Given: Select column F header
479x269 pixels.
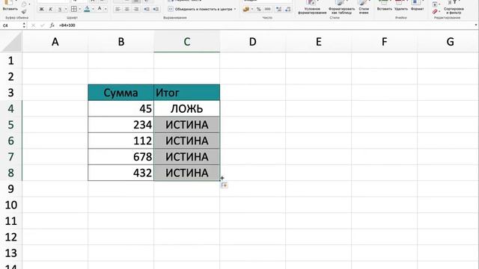Looking at the screenshot, I should 384,42.
